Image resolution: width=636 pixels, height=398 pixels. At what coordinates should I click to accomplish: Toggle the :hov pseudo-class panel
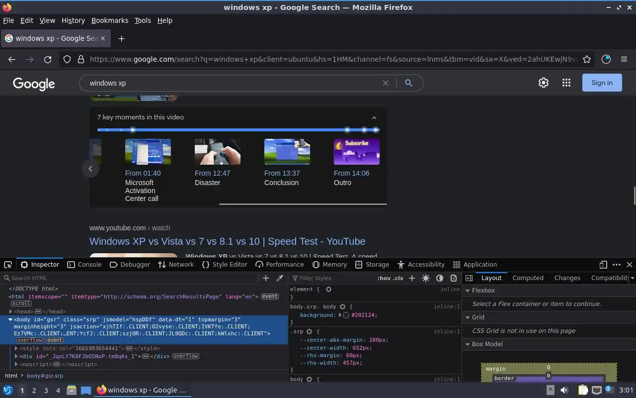click(x=384, y=278)
